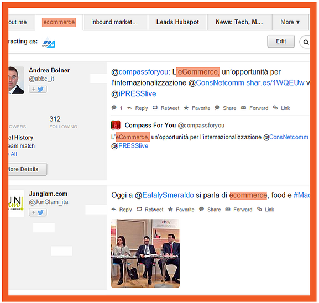The width and height of the screenshot is (319, 303).
Task: Click Retweet icon on Junglam tweet
Action: 139,209
